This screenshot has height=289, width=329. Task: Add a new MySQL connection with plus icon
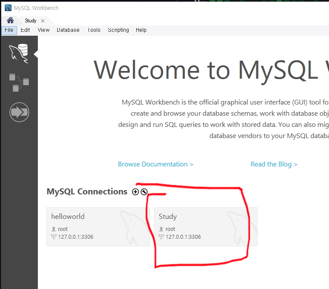pyautogui.click(x=135, y=192)
